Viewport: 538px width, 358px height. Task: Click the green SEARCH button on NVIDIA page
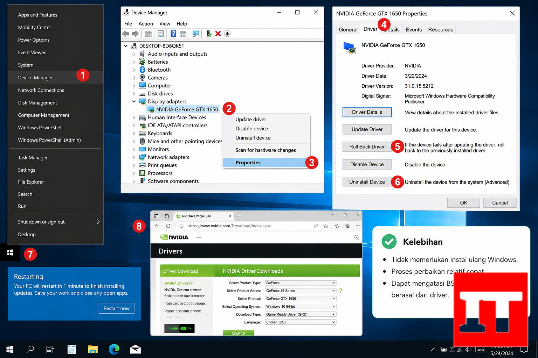(238, 333)
